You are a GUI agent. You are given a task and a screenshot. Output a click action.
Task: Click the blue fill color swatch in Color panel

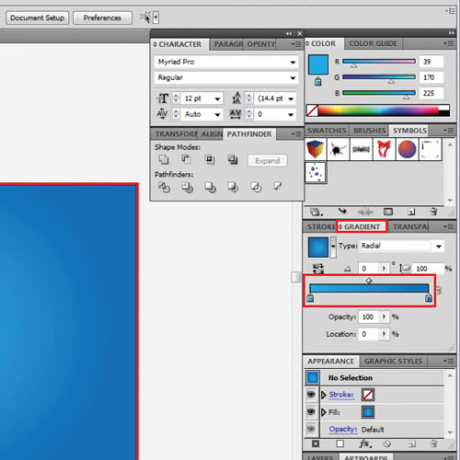318,64
